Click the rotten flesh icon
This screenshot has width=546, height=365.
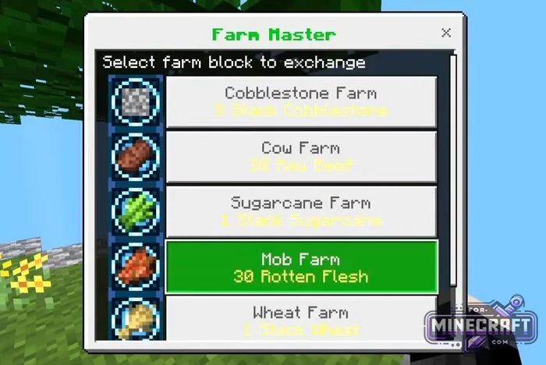click(136, 267)
